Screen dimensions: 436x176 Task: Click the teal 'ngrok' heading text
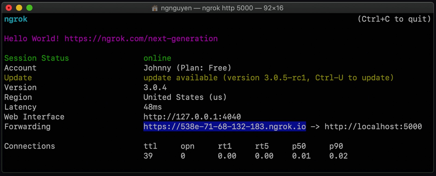[16, 19]
